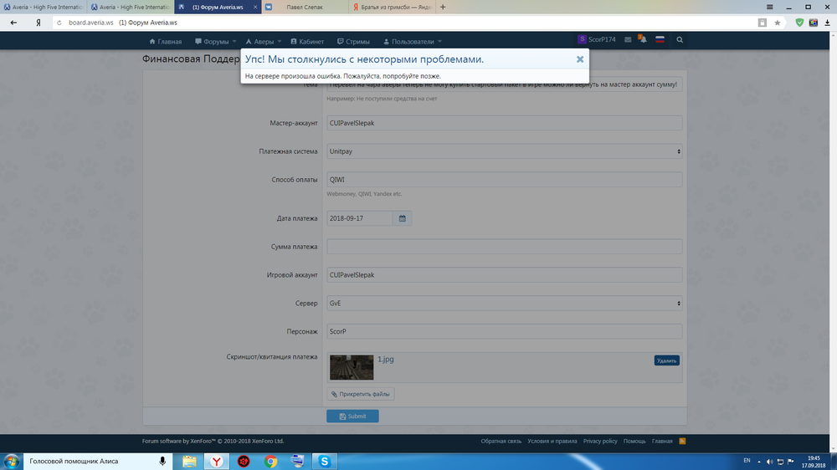This screenshot has height=470, width=837.
Task: Click the search magnifier in forum navbar
Action: point(680,40)
